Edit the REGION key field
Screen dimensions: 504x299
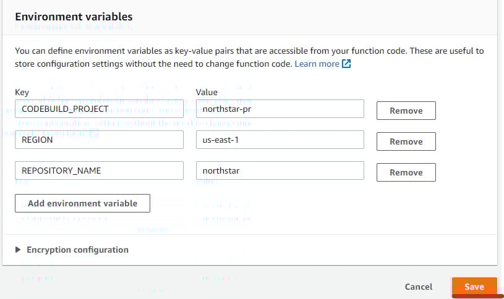tap(99, 140)
